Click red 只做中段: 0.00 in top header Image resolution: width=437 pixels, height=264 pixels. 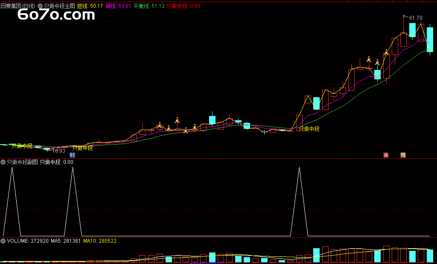[x=184, y=6]
